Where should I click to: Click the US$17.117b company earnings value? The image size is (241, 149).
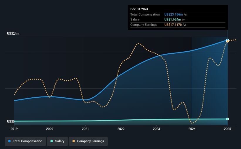click(173, 25)
